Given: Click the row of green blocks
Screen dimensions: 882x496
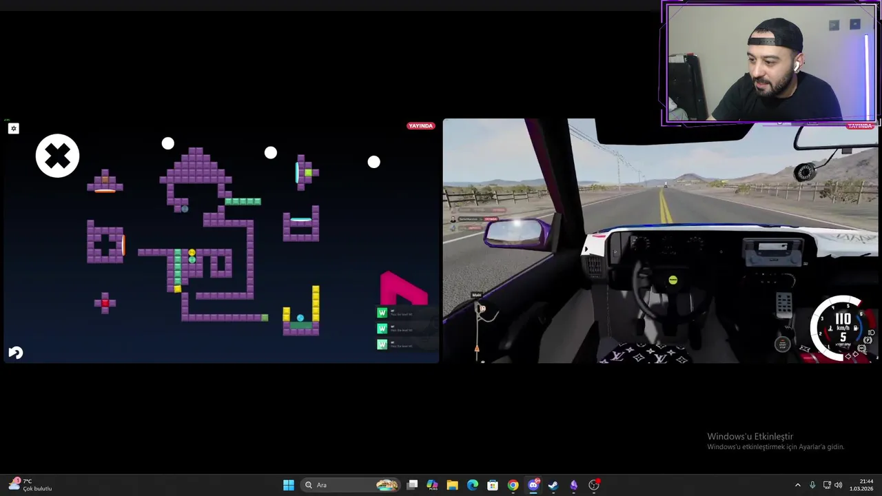Looking at the screenshot, I should click(243, 201).
